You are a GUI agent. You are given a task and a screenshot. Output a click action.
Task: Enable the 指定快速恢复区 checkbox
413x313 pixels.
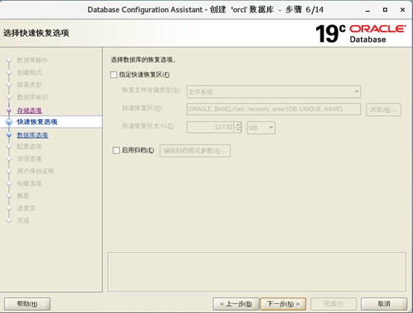pyautogui.click(x=113, y=75)
